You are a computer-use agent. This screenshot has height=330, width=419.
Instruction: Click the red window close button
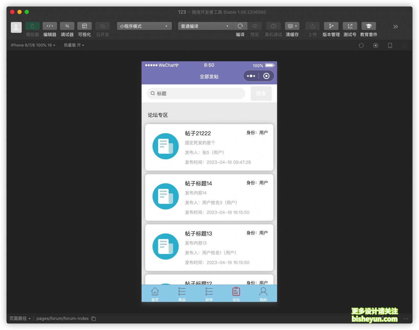coord(12,12)
